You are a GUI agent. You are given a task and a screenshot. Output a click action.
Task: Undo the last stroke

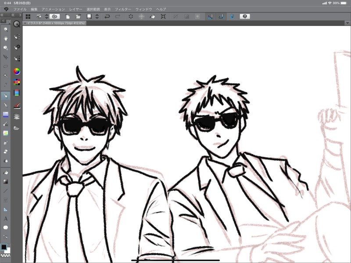point(107,16)
